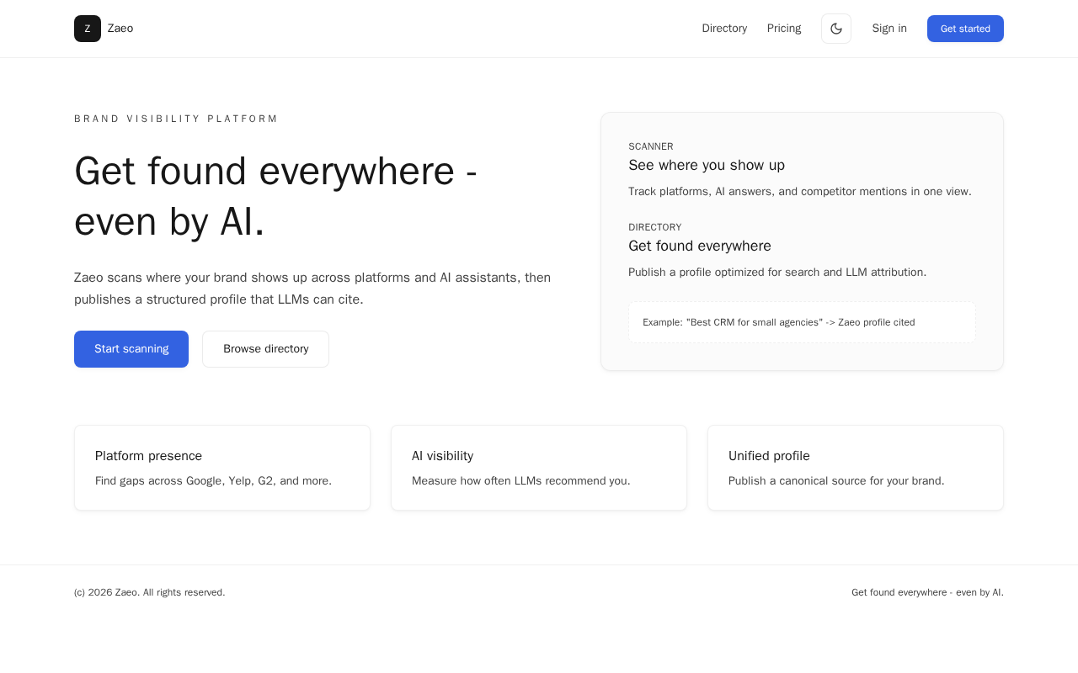The width and height of the screenshot is (1078, 673).
Task: Open the Pricing nav link
Action: tap(784, 29)
